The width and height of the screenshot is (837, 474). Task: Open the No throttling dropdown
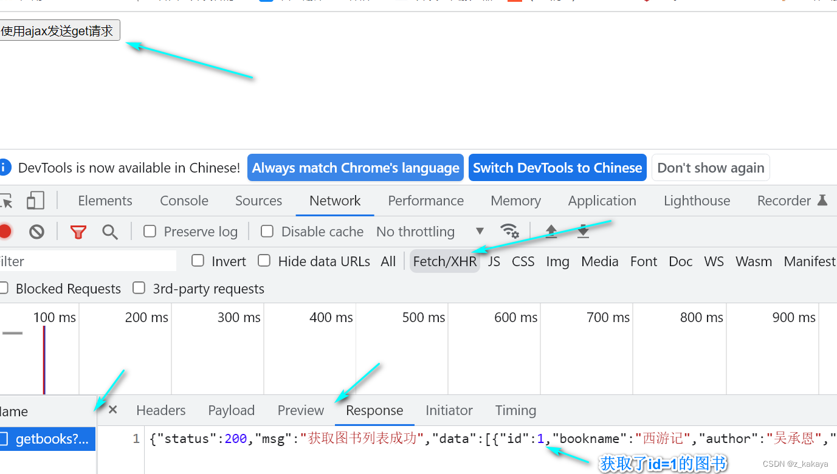pos(430,232)
